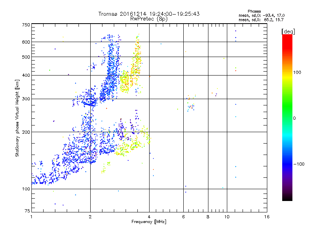Click the '[deg]' colorbar unit label

point(288,31)
